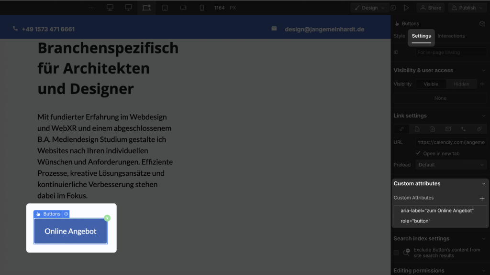Image resolution: width=490 pixels, height=275 pixels.
Task: Enable excluding Button's content from search results
Action: pyautogui.click(x=396, y=252)
